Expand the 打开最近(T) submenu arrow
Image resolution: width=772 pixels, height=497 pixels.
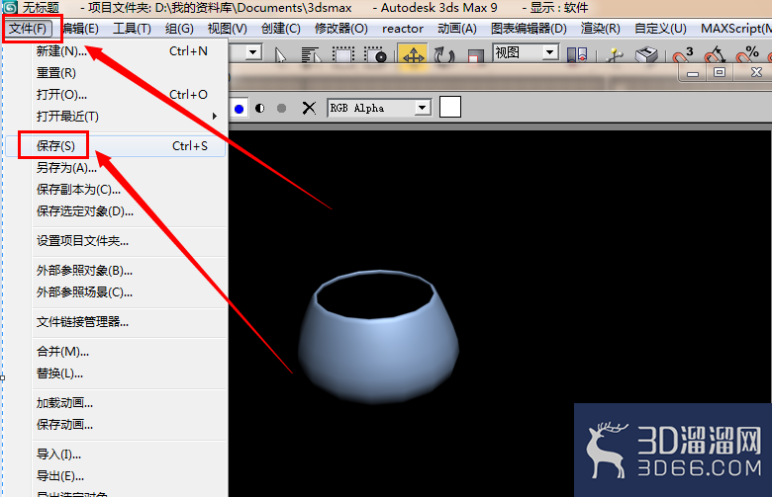pos(214,116)
